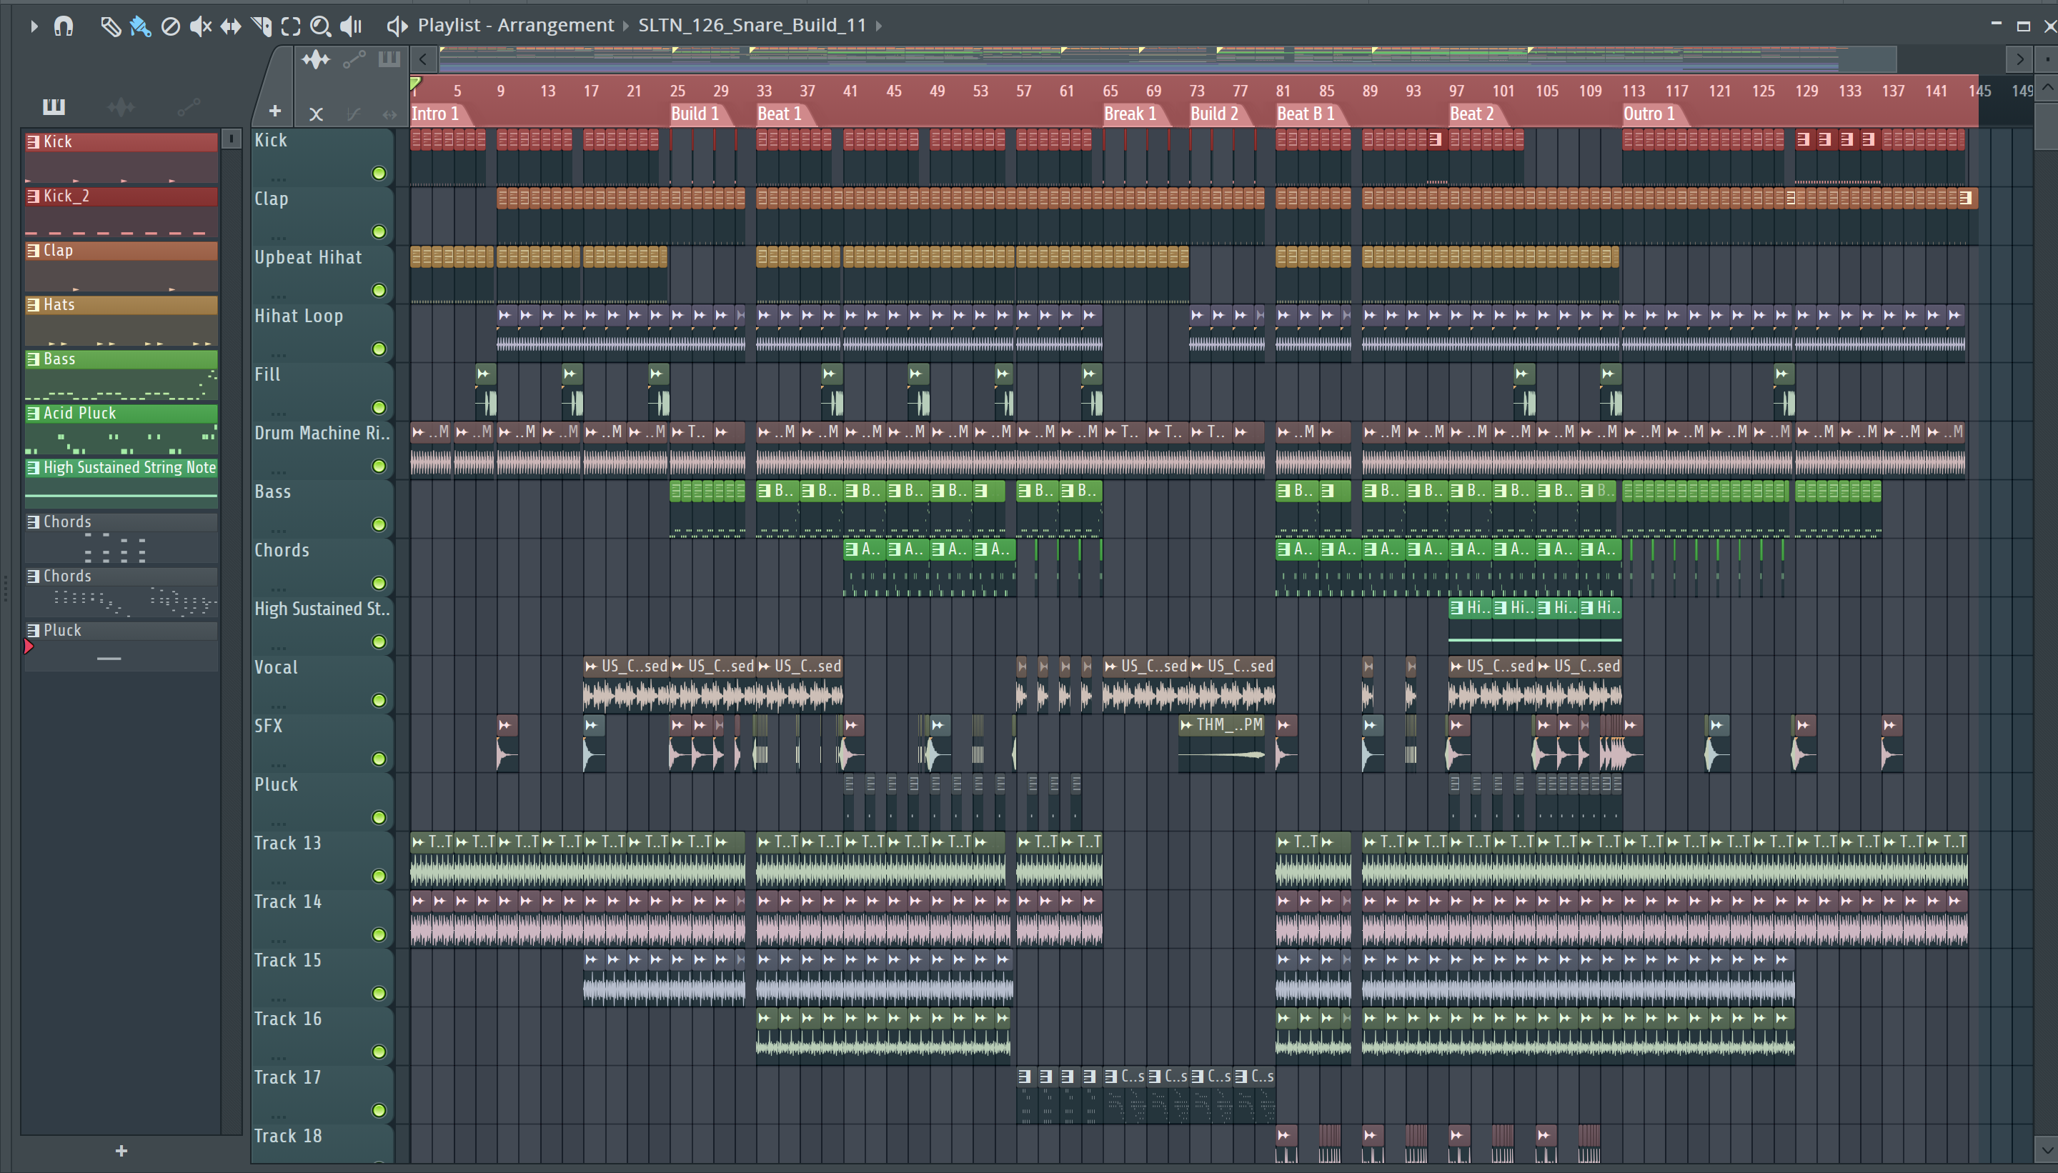The width and height of the screenshot is (2058, 1173).
Task: Jump to Intro 1 timeline marker
Action: tap(435, 114)
